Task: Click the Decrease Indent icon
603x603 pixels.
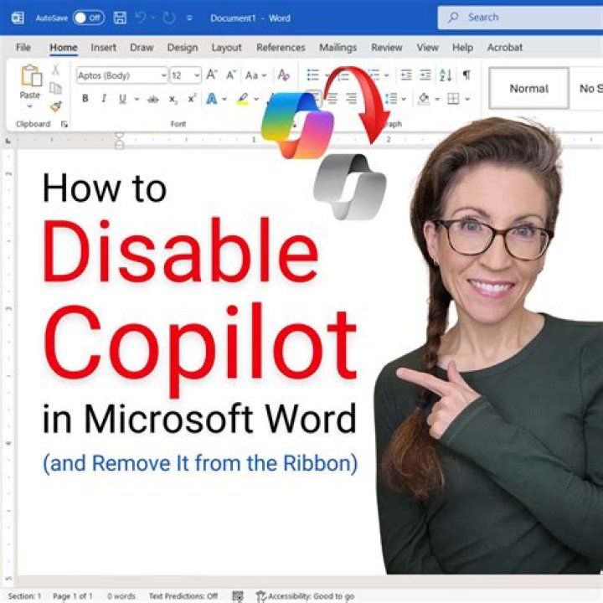Action: (x=406, y=75)
